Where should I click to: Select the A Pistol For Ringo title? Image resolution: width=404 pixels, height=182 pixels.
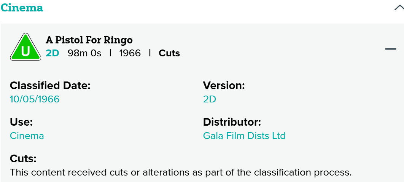pos(89,40)
